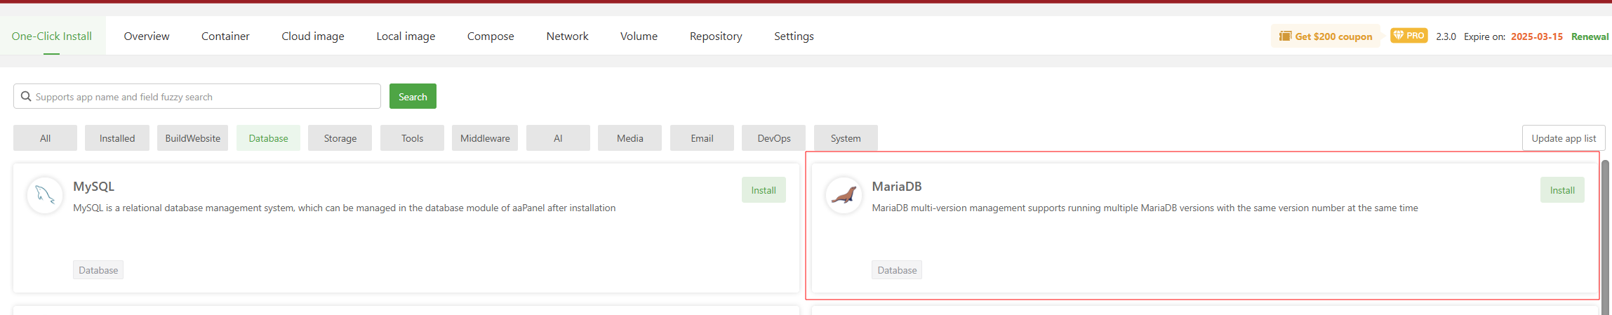The height and width of the screenshot is (315, 1612).
Task: Go to the Cloud image tab
Action: pos(313,36)
